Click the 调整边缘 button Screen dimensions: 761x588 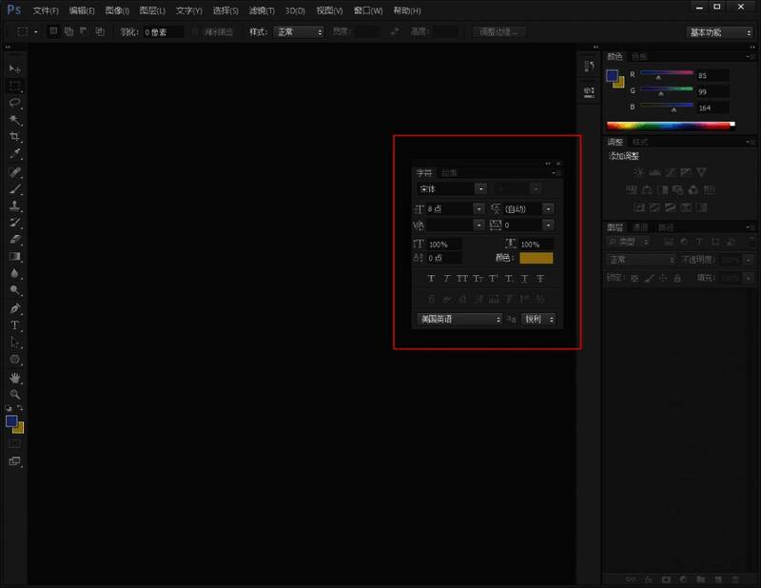[498, 31]
